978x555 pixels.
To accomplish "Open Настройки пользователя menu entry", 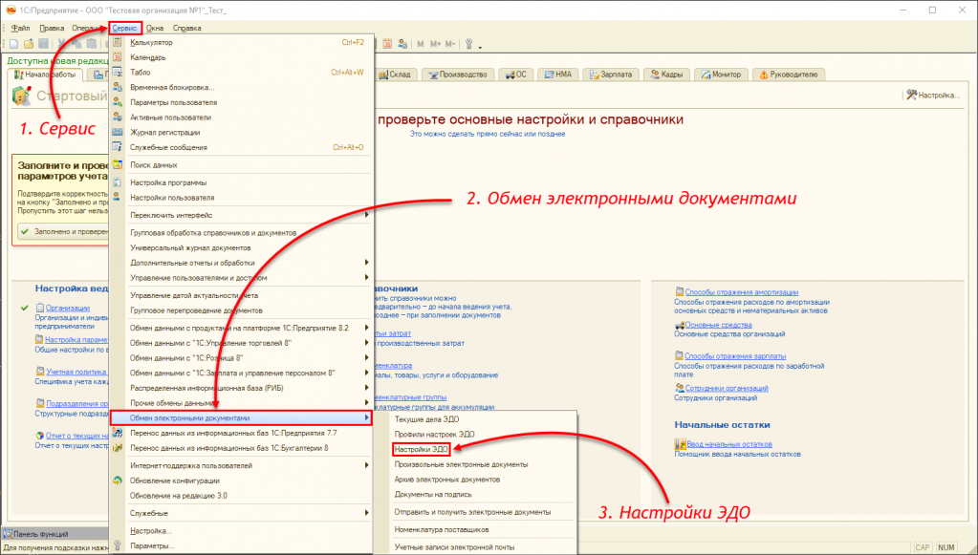I will tap(242, 198).
